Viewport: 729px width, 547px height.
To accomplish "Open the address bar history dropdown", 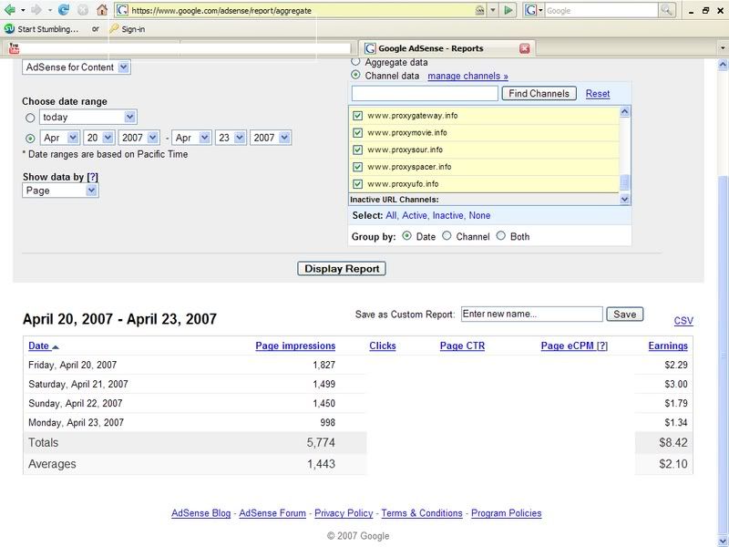I will pyautogui.click(x=493, y=10).
